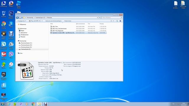
Task: Open iTunes desktop shortcut
Action: coord(11,65)
